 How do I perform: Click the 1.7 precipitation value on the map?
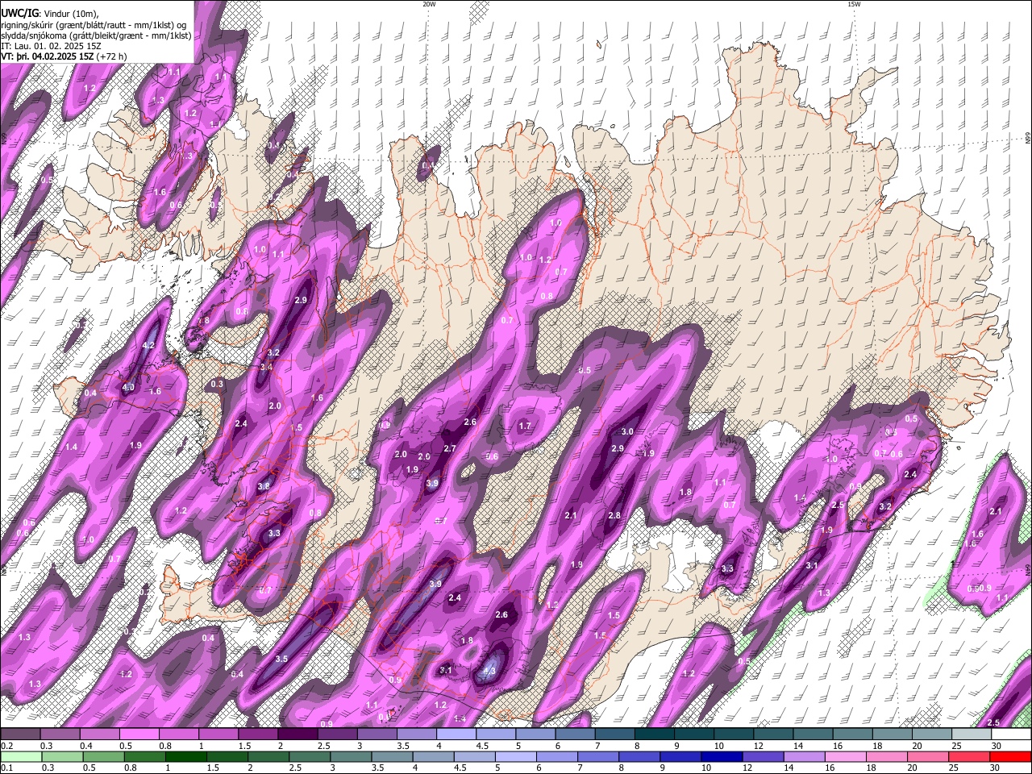[525, 426]
